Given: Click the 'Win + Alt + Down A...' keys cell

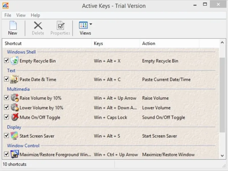Looking at the screenshot, I should tap(115, 108).
